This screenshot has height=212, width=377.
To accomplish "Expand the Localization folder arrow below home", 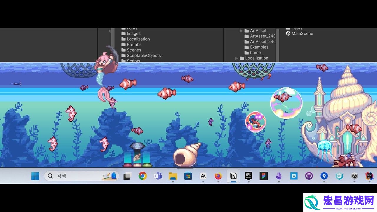I will point(237,58).
